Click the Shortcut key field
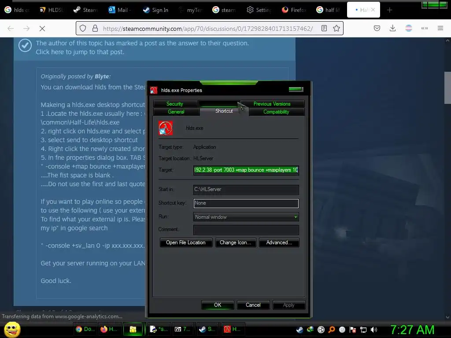 coord(246,203)
